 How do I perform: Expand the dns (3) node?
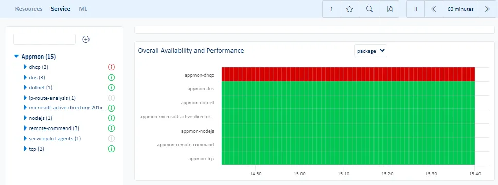[x=25, y=77]
